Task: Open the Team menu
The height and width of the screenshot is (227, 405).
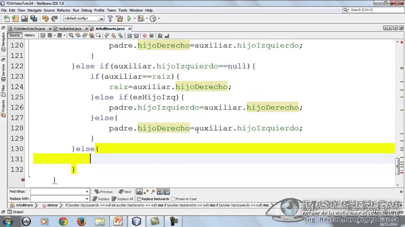Action: 111,10
